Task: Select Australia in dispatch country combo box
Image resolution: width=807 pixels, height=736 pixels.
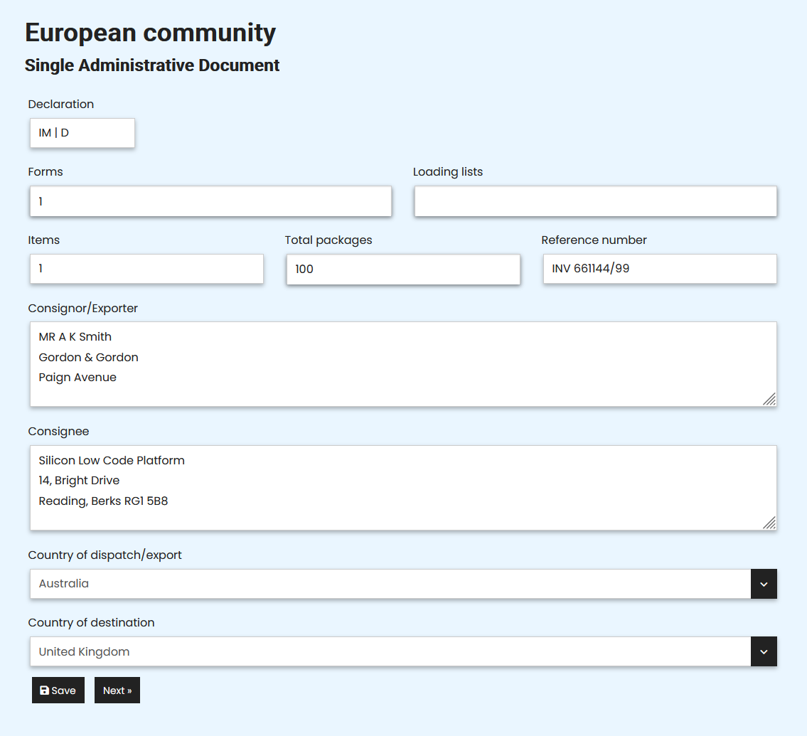Action: click(x=391, y=584)
